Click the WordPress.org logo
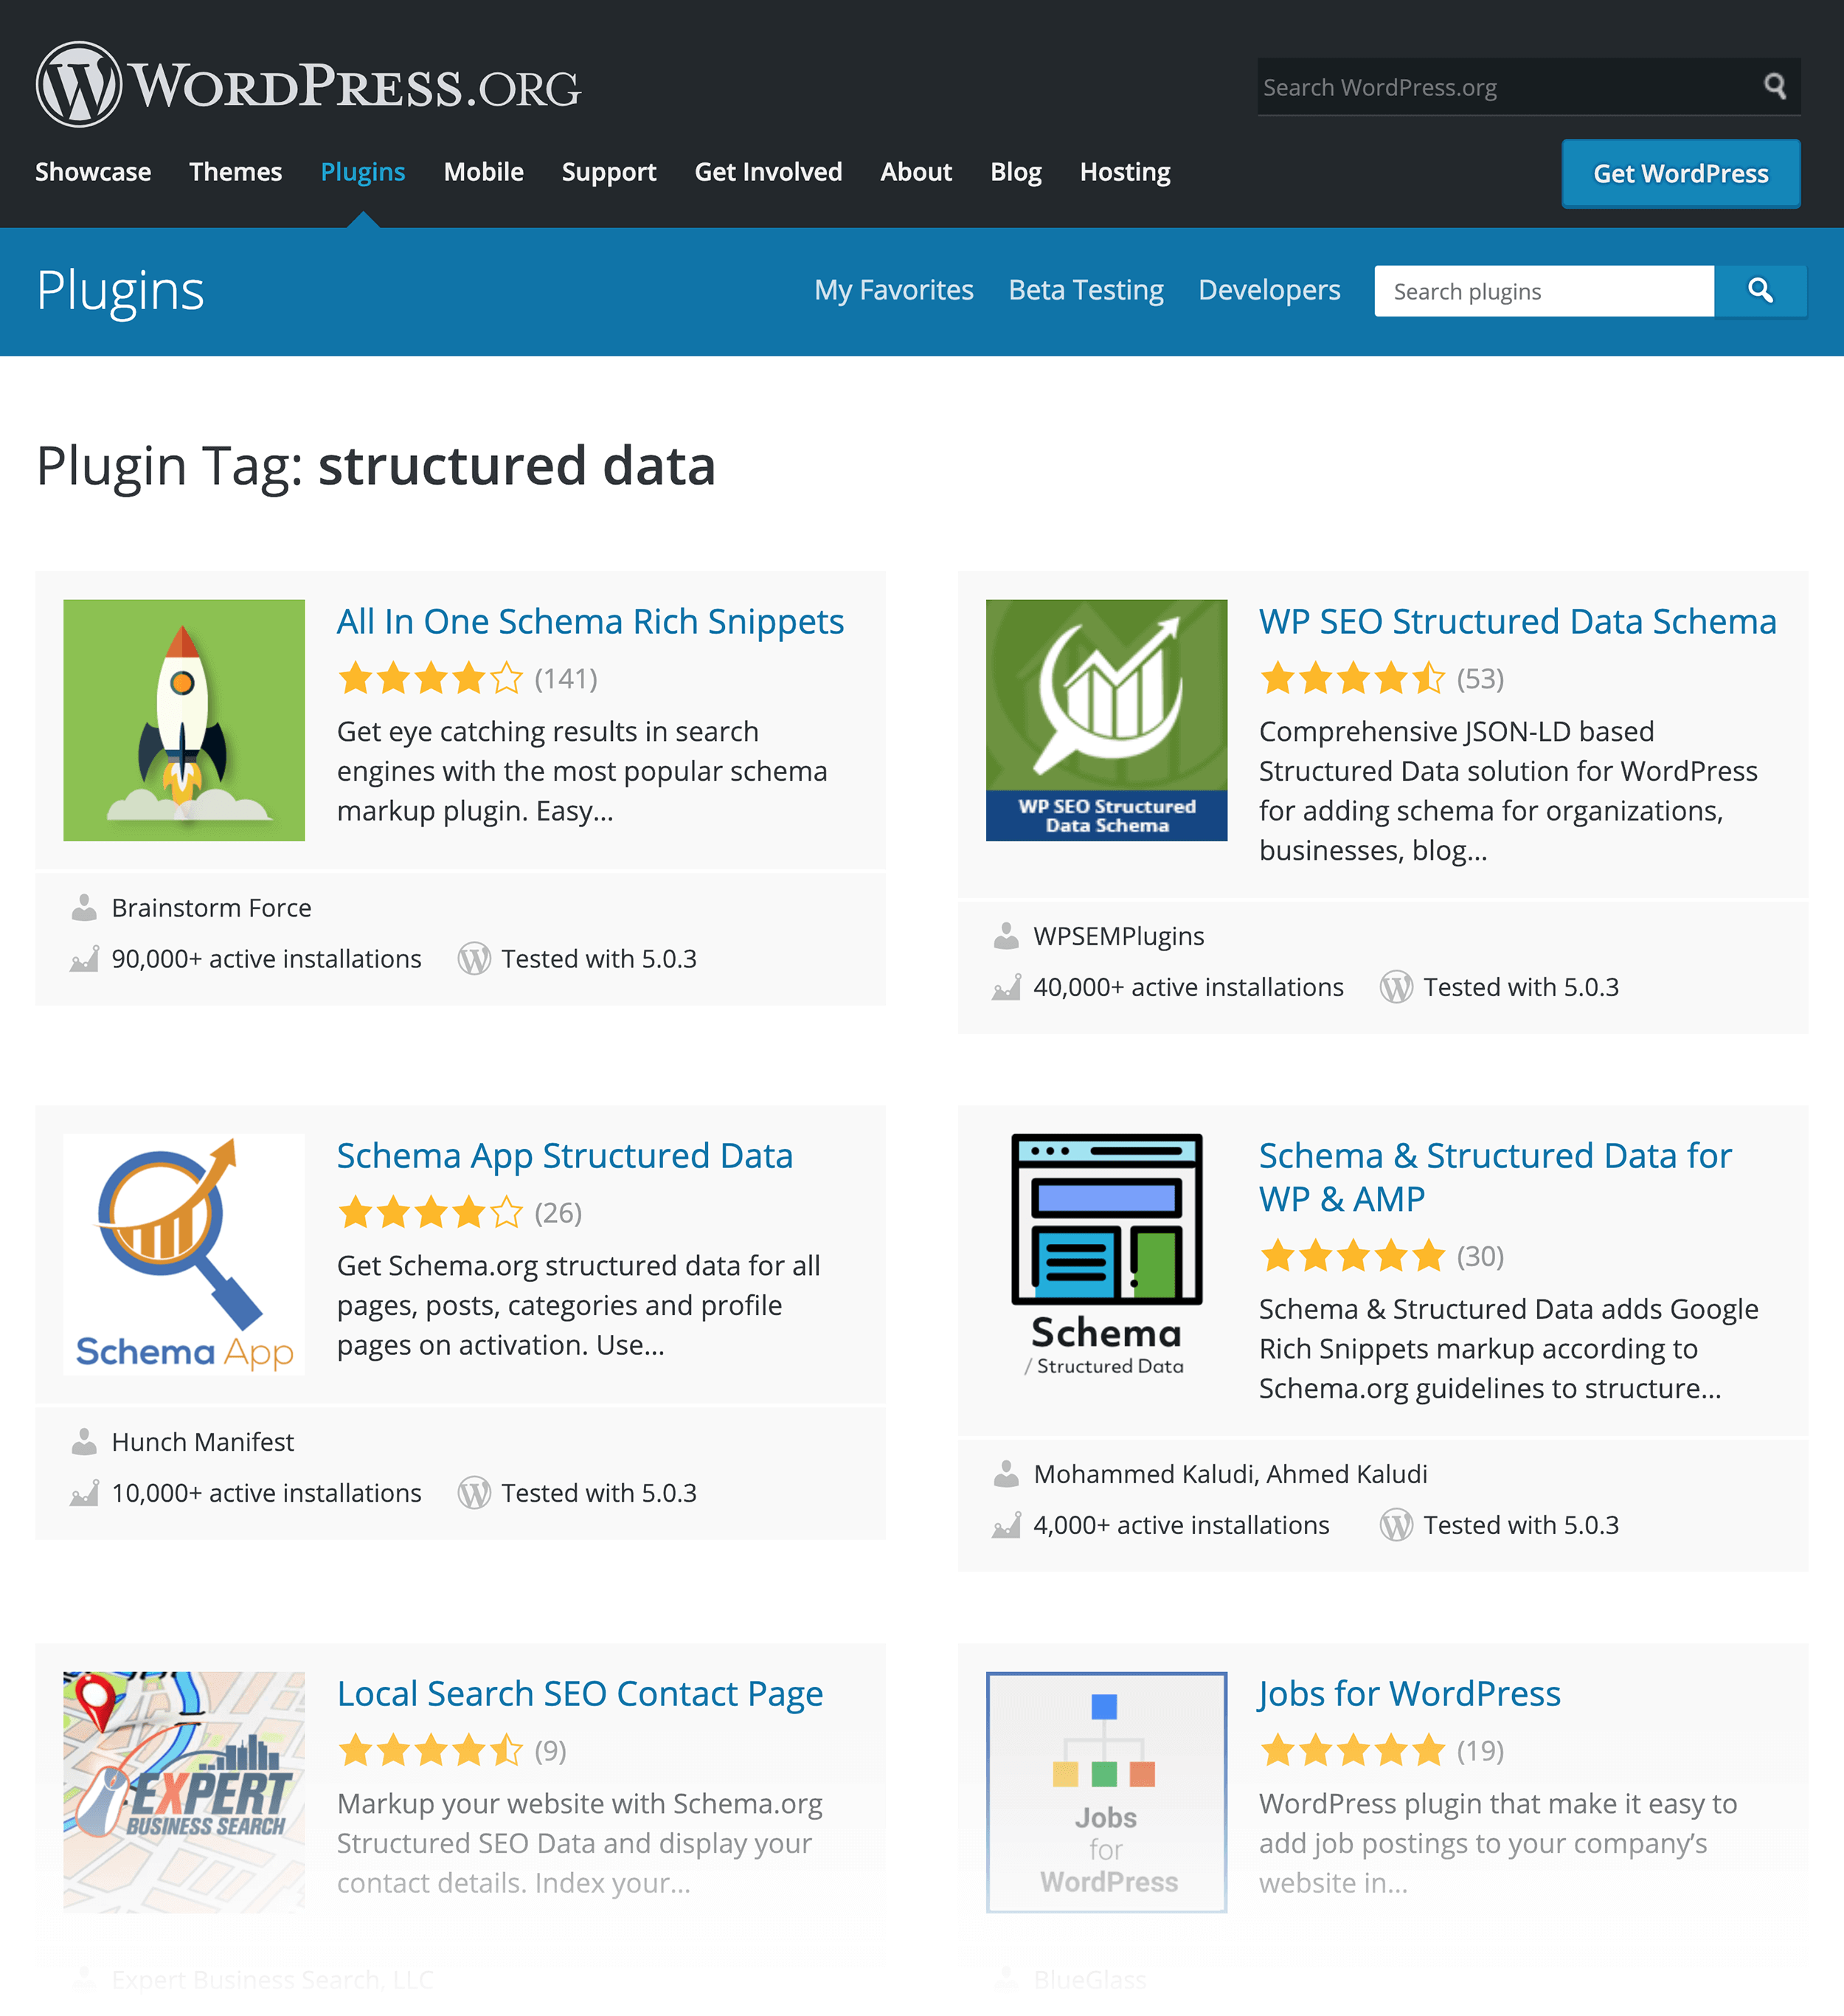1844x2016 pixels. coord(308,85)
